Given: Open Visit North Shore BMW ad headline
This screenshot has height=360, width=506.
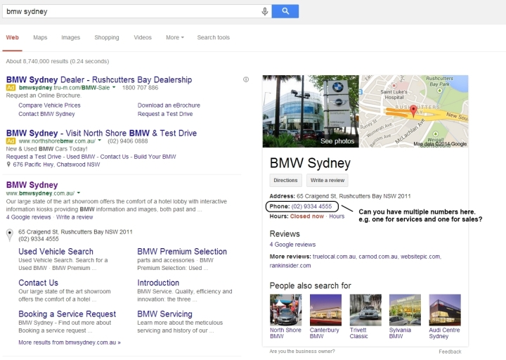Looking at the screenshot, I should [101, 133].
